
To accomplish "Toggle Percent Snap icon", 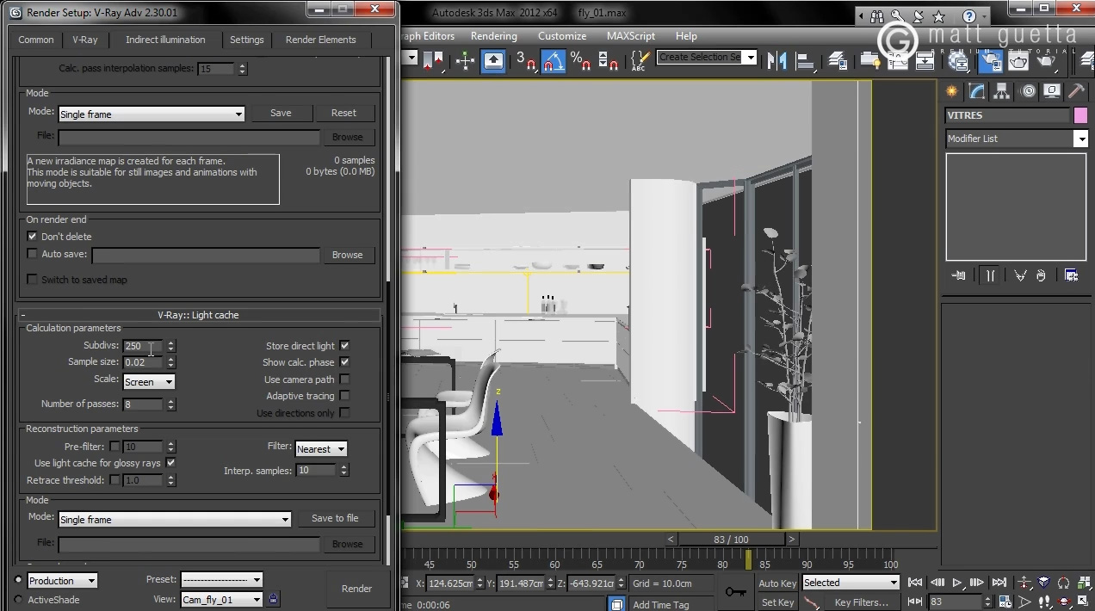I will [581, 60].
